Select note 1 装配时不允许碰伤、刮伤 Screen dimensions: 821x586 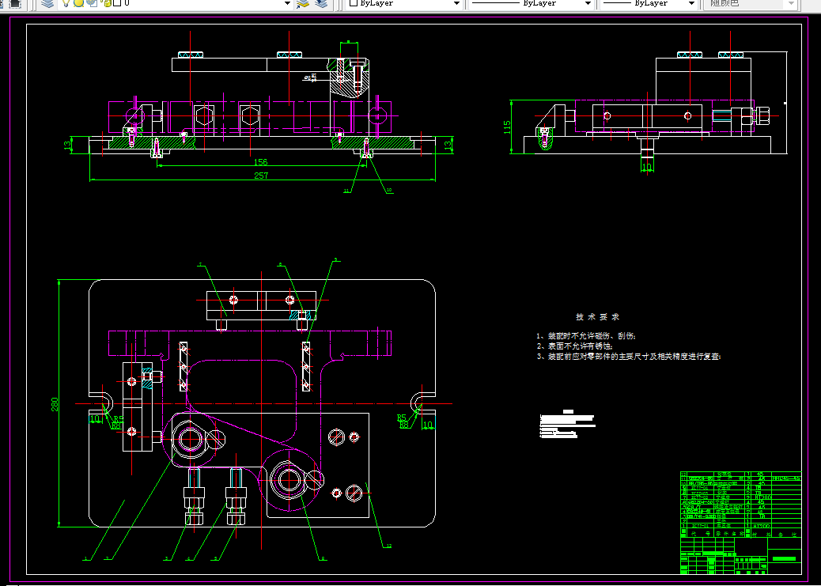[586, 336]
